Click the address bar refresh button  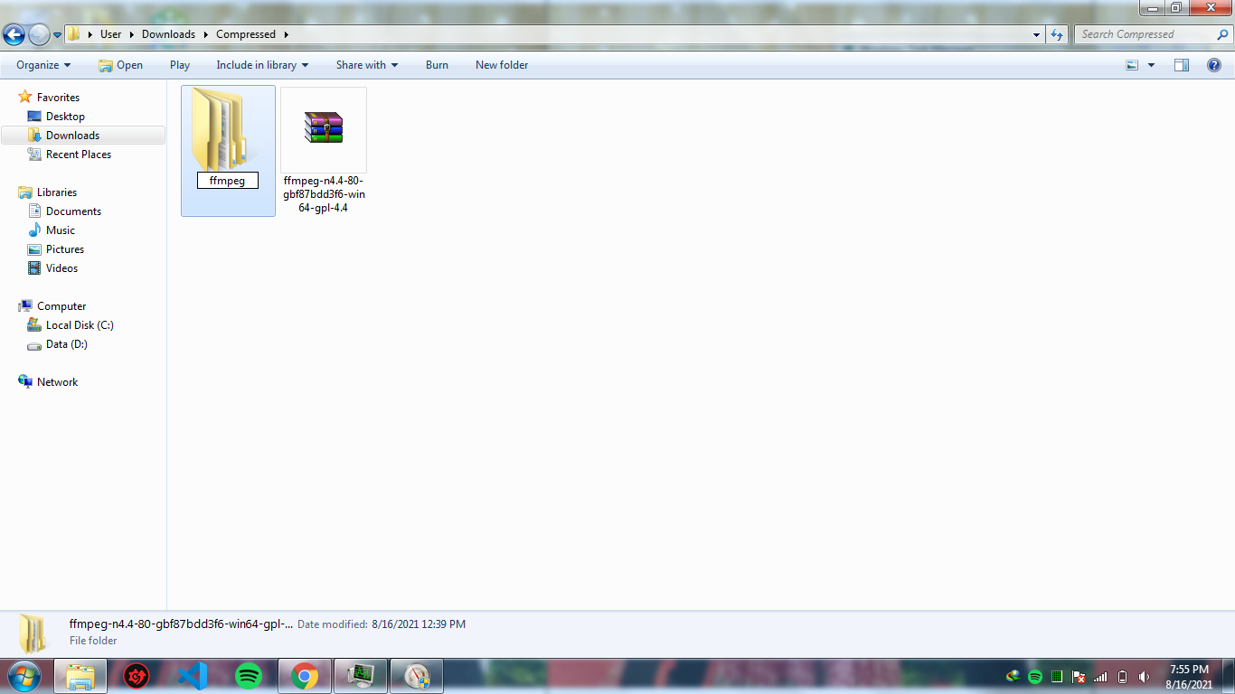tap(1057, 34)
